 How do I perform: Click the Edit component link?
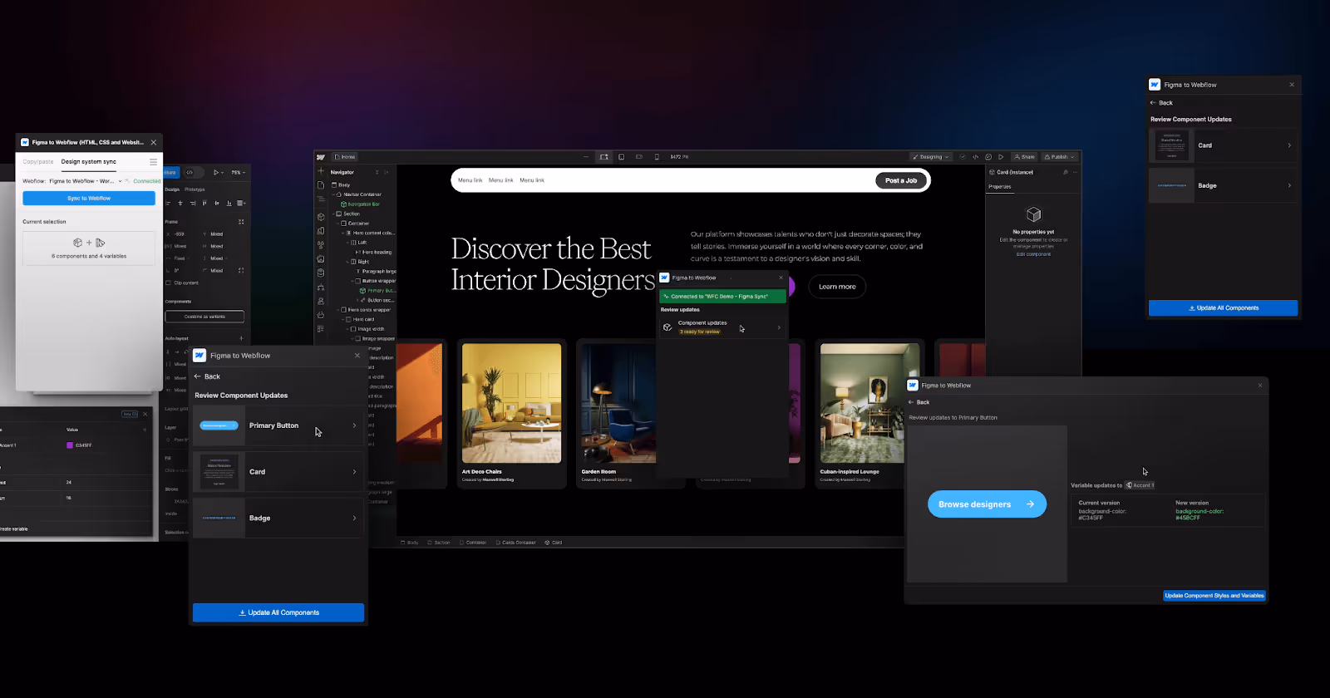tap(1033, 254)
